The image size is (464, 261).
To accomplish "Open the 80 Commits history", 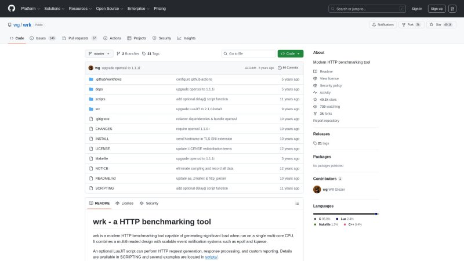I will (x=288, y=68).
